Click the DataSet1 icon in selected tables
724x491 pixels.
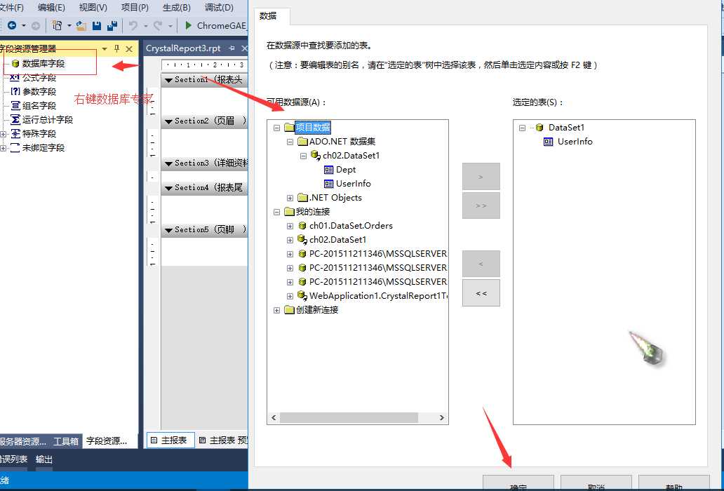click(x=539, y=128)
